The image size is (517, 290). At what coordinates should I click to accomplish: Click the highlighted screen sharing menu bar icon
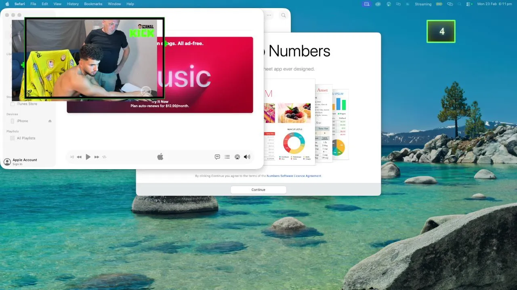click(x=367, y=4)
